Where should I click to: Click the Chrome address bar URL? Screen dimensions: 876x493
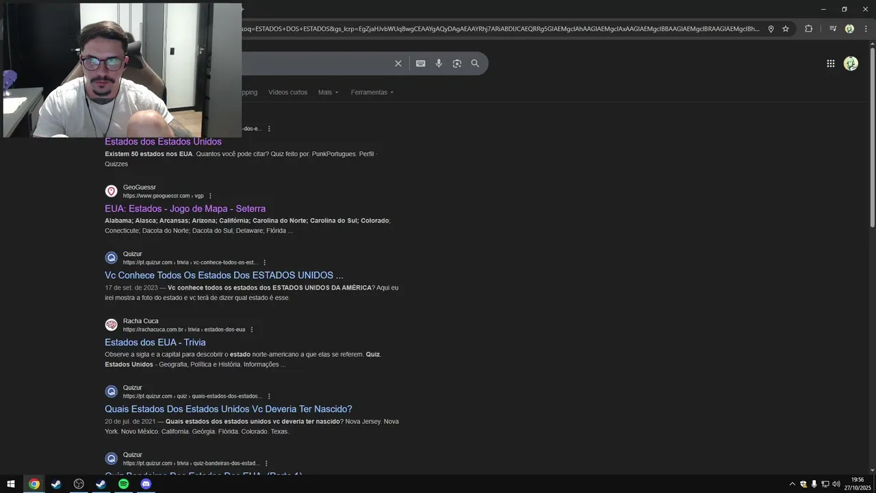pyautogui.click(x=501, y=29)
